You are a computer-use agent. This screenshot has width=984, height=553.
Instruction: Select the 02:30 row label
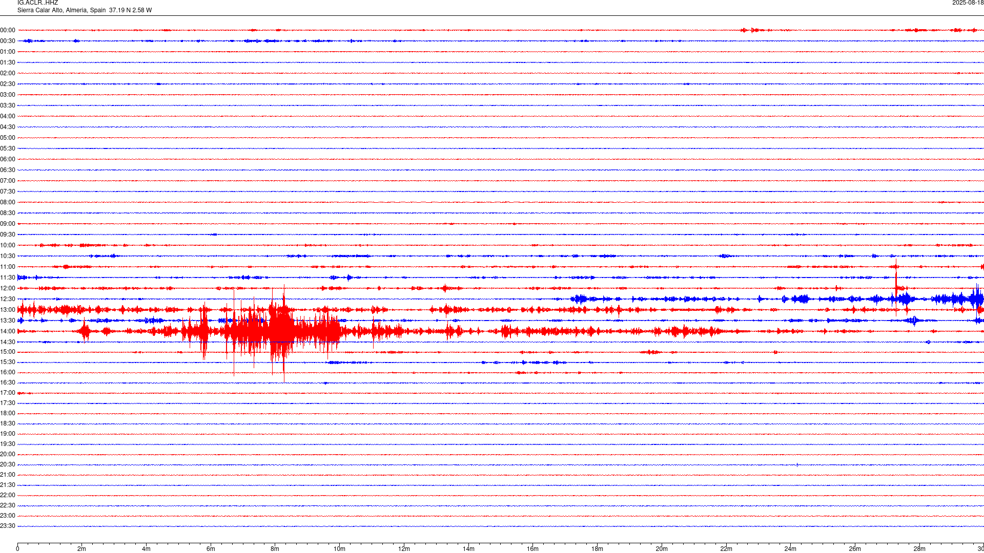8,84
